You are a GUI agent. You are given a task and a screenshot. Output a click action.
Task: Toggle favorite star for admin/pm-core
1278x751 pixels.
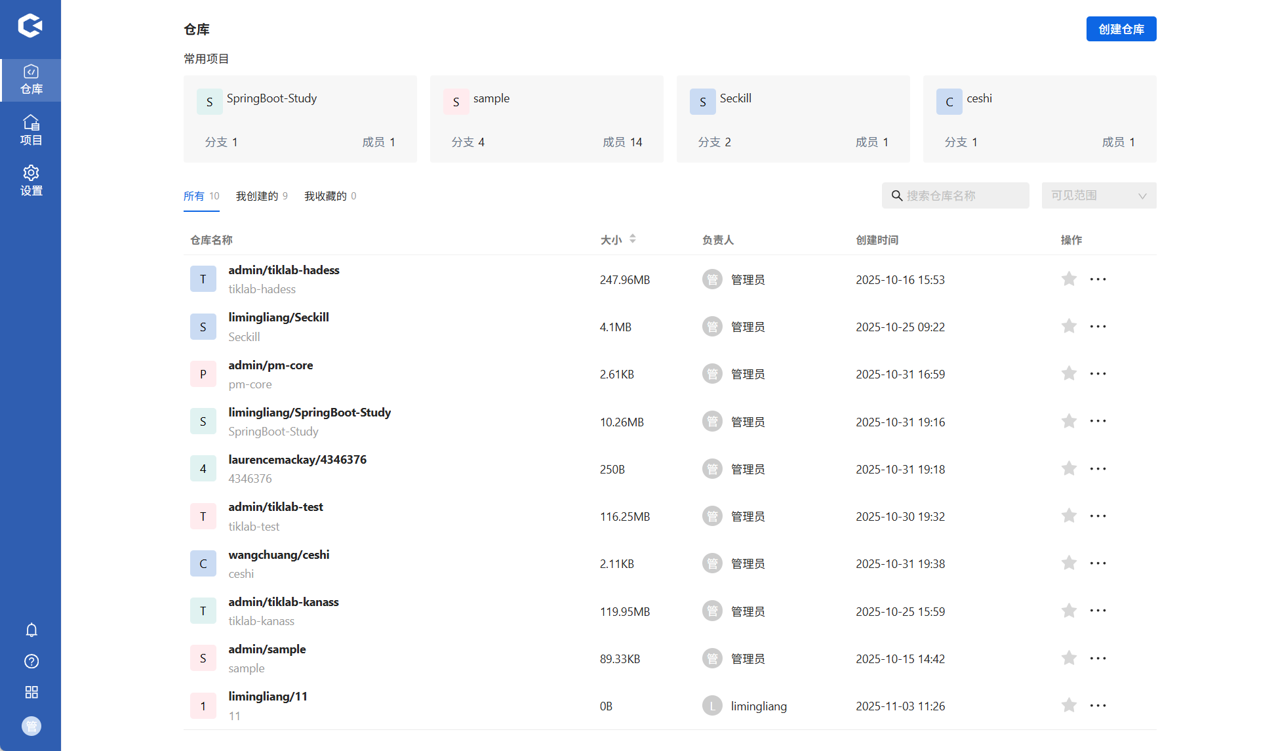(1069, 374)
